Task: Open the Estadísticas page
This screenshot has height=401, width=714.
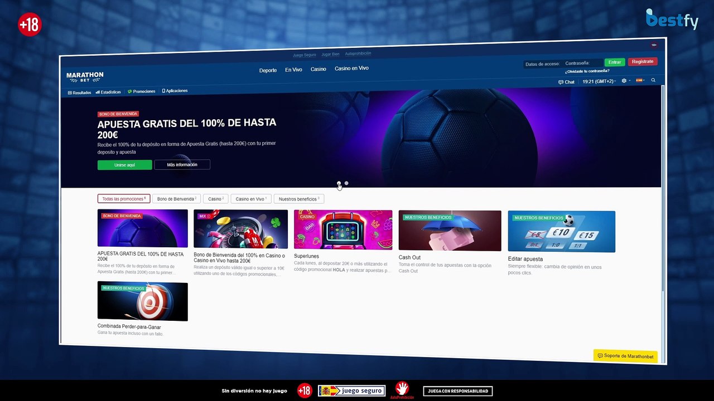Action: coord(108,92)
